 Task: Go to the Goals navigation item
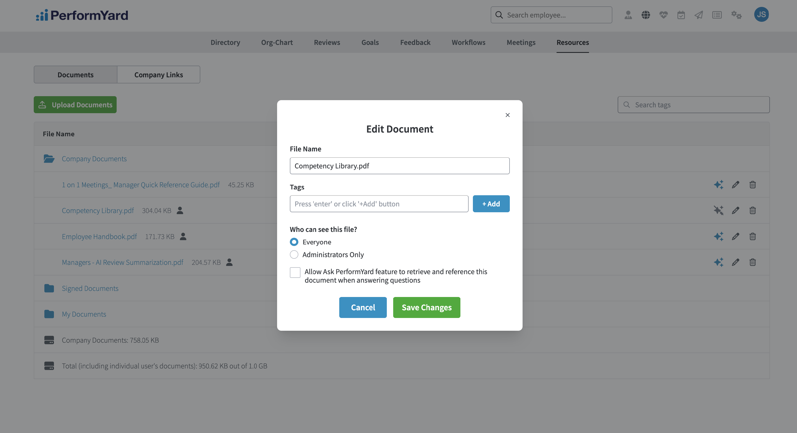pos(370,43)
